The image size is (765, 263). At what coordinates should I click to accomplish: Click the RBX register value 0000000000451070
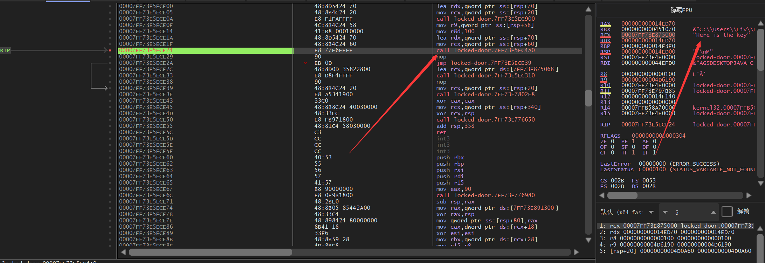click(x=648, y=29)
